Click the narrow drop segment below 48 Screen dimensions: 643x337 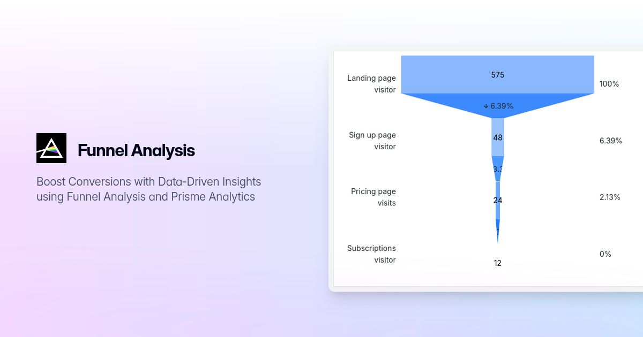tap(498, 168)
